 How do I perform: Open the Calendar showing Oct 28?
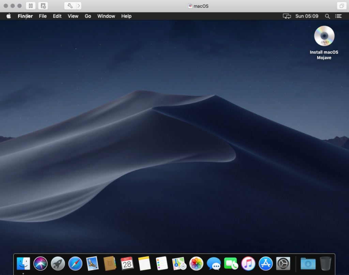coord(127,263)
